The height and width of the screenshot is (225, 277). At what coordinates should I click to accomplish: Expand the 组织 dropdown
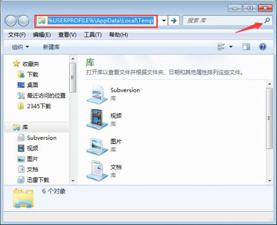click(x=20, y=47)
